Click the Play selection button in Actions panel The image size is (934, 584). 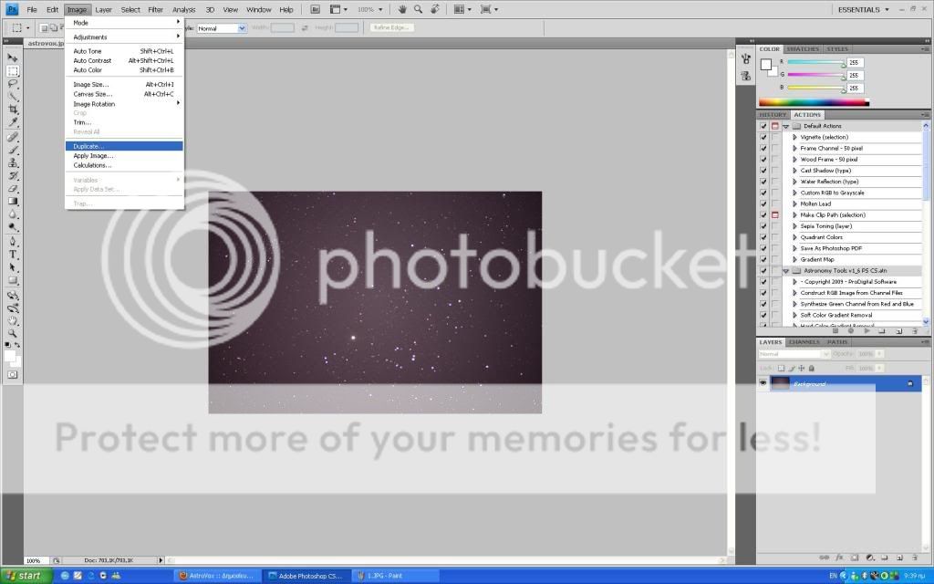coord(867,330)
